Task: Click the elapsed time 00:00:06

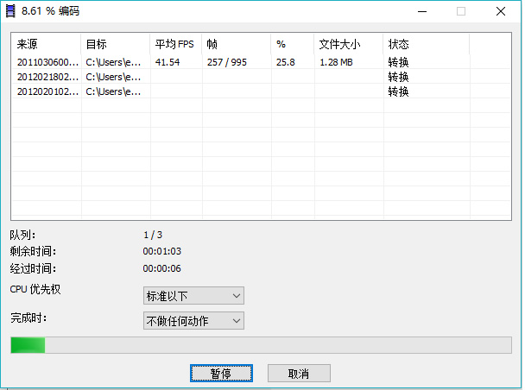Action: (162, 268)
